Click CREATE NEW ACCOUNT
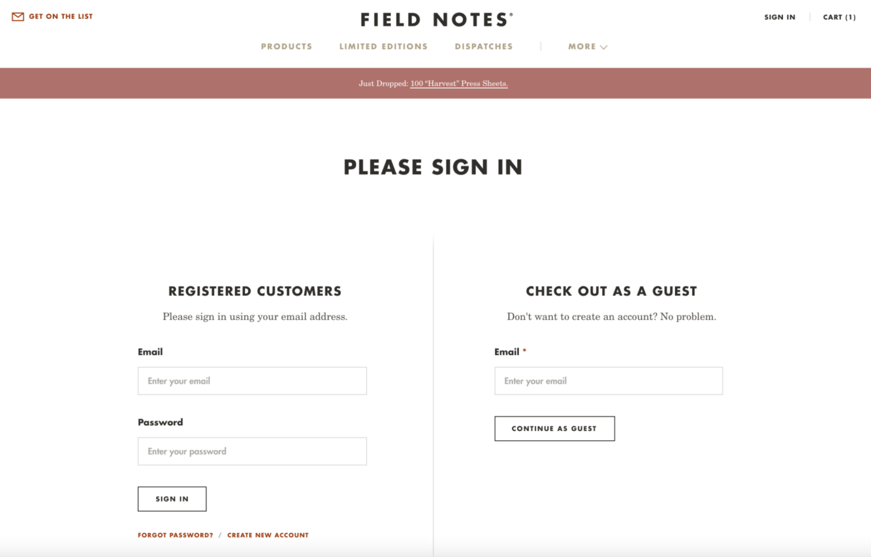 click(268, 535)
